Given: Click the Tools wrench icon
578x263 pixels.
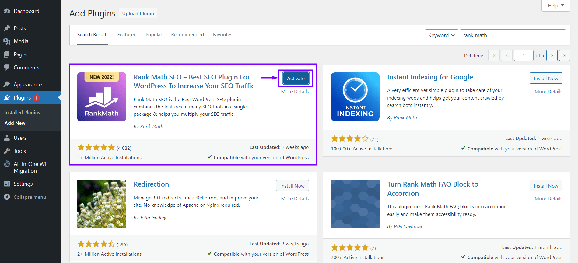Looking at the screenshot, I should pos(7,151).
